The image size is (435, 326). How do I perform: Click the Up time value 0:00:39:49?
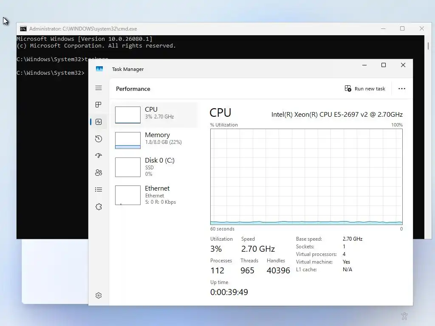(x=229, y=292)
